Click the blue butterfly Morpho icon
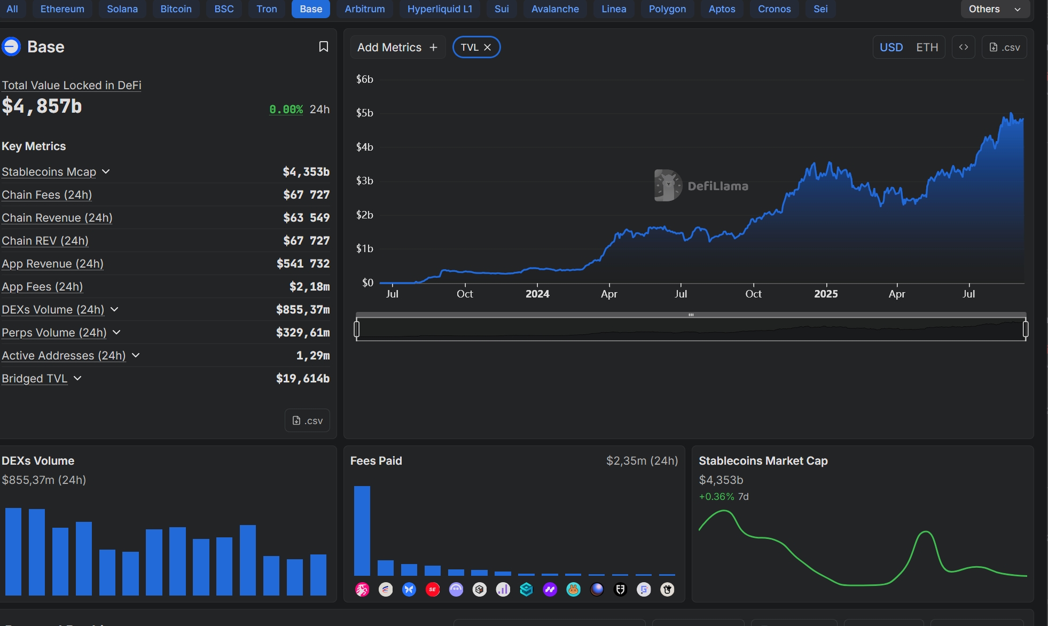 [x=409, y=590]
